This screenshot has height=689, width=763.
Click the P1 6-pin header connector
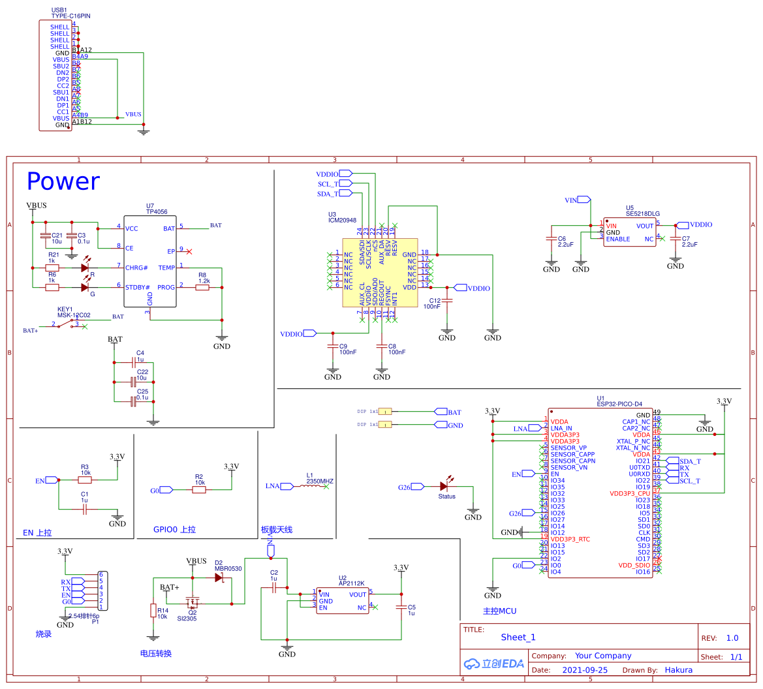coord(102,590)
